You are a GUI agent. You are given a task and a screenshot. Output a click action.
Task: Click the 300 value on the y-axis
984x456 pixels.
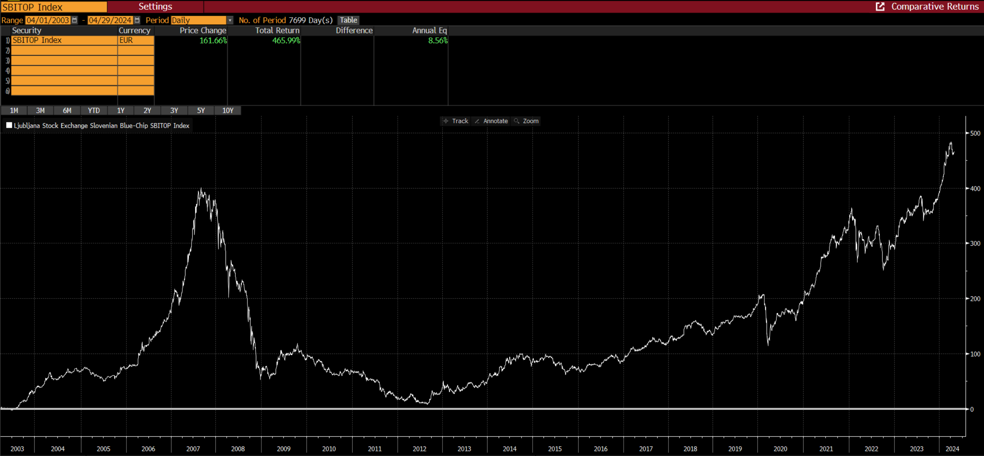click(975, 243)
